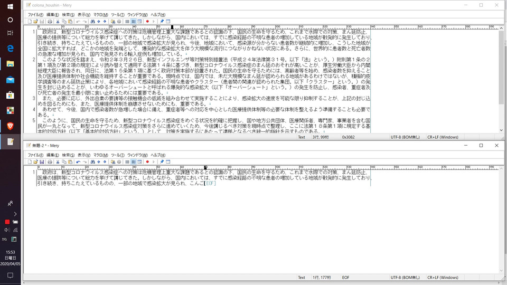Toggle wrap at column in colona_houshin window

click(134, 22)
